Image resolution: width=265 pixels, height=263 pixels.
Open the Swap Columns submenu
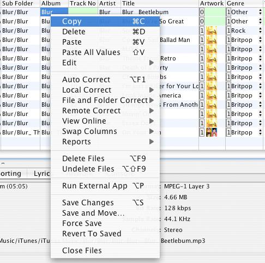click(105, 131)
